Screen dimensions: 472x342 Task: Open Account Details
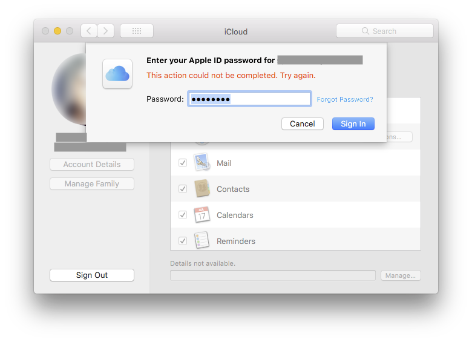(92, 165)
